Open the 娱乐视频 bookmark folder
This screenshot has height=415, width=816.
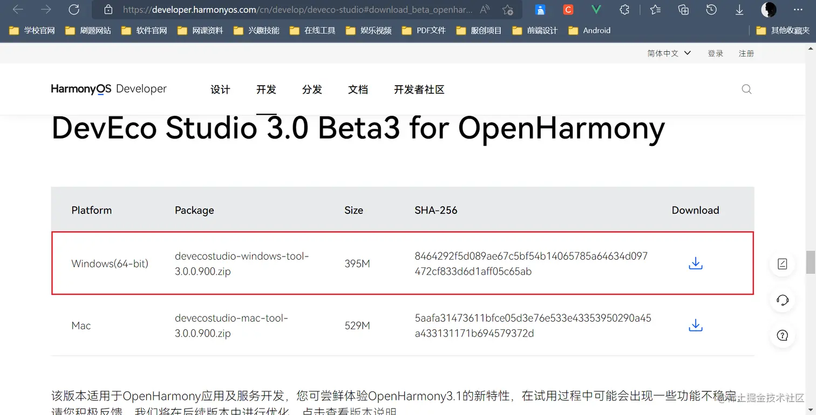369,31
